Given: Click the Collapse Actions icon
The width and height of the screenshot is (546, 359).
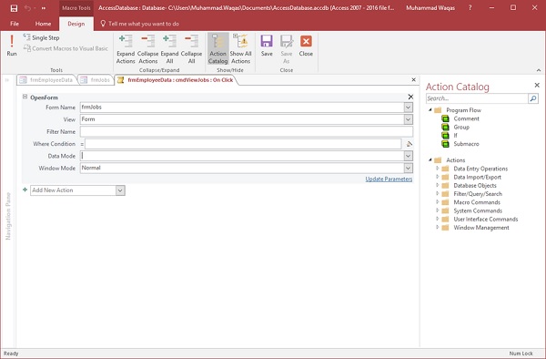Looking at the screenshot, I should (148, 49).
